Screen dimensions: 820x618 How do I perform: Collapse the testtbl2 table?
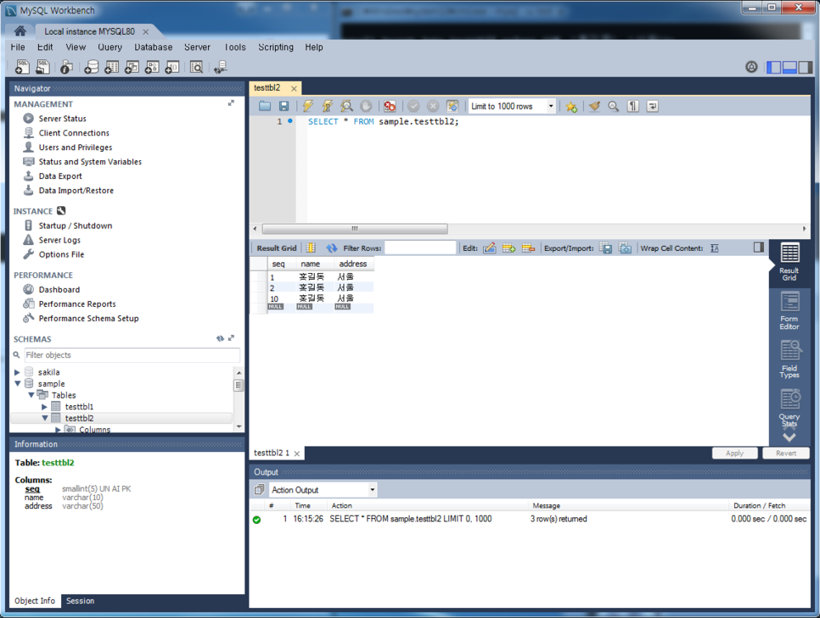(x=44, y=418)
